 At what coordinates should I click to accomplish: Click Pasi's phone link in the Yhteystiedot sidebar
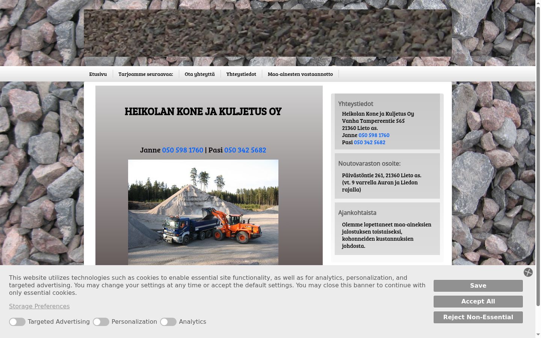pyautogui.click(x=369, y=142)
